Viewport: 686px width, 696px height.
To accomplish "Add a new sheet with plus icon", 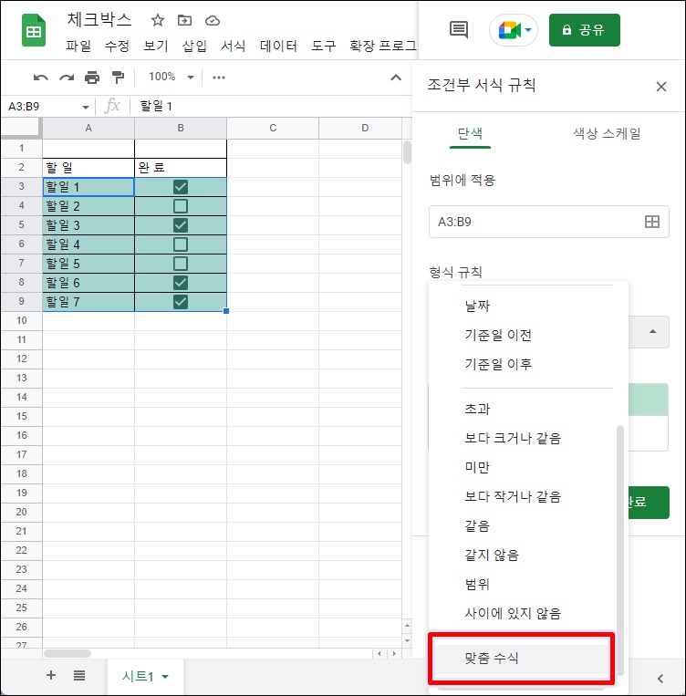I will 51,675.
